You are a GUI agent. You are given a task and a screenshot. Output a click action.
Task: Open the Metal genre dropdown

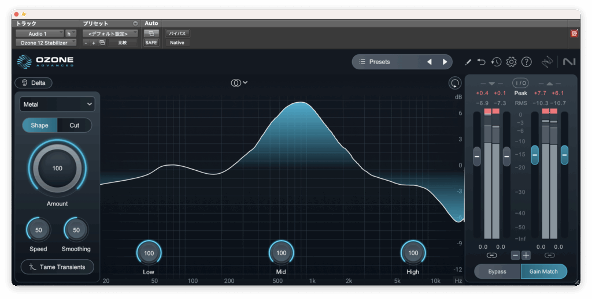tap(57, 104)
